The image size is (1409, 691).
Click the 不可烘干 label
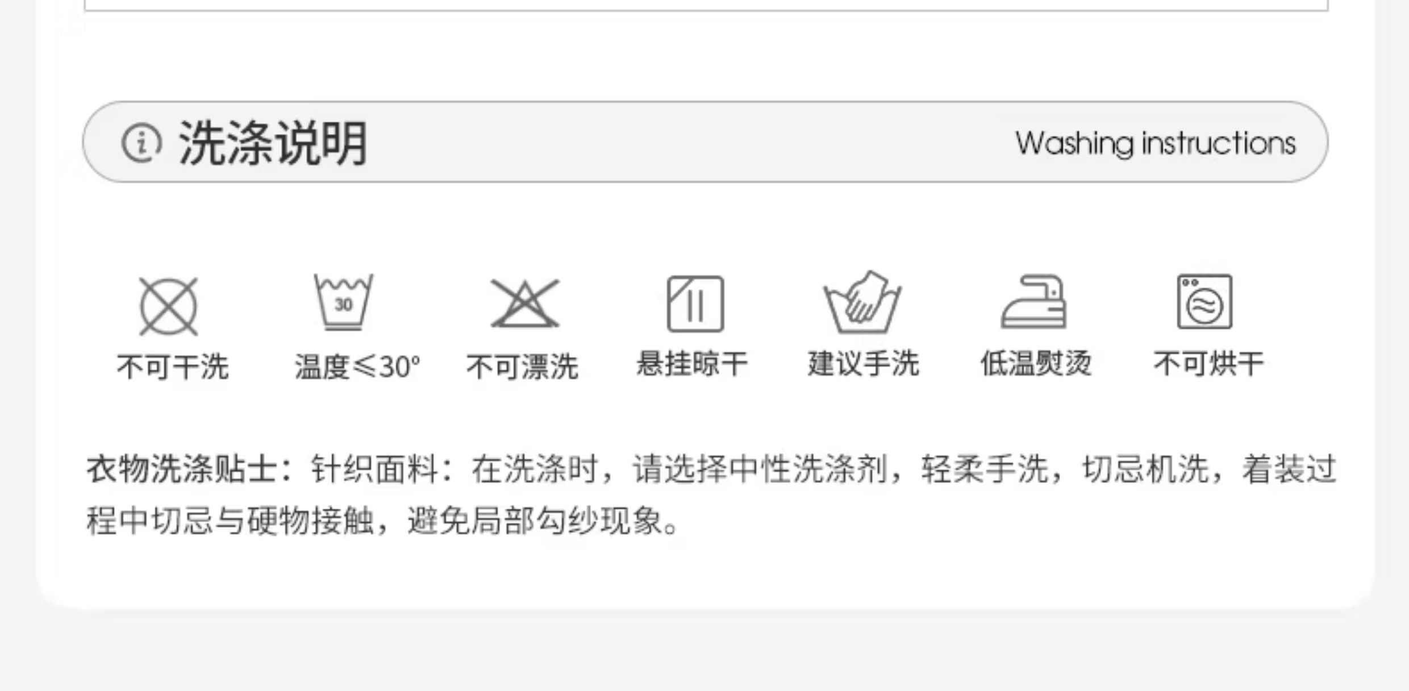pos(1209,364)
